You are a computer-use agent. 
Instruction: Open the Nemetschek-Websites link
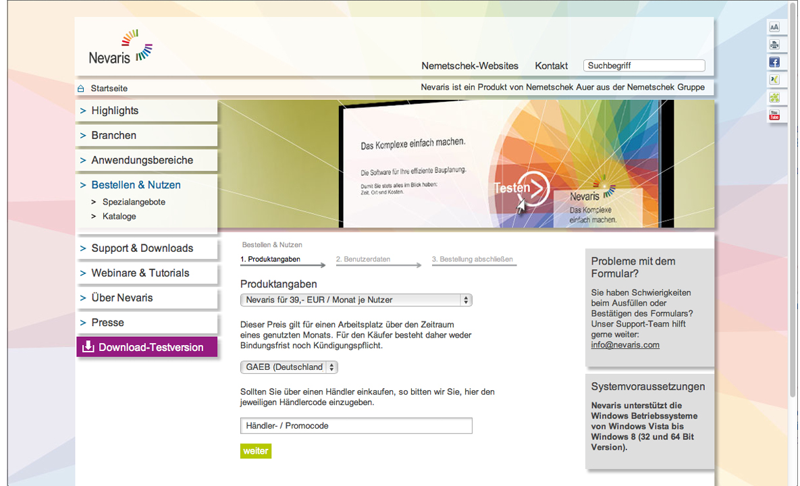tap(470, 65)
